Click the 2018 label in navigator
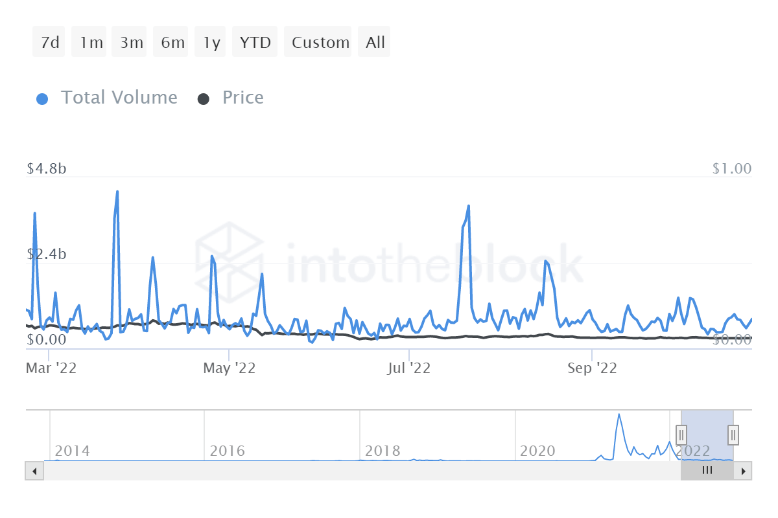 pyautogui.click(x=383, y=451)
